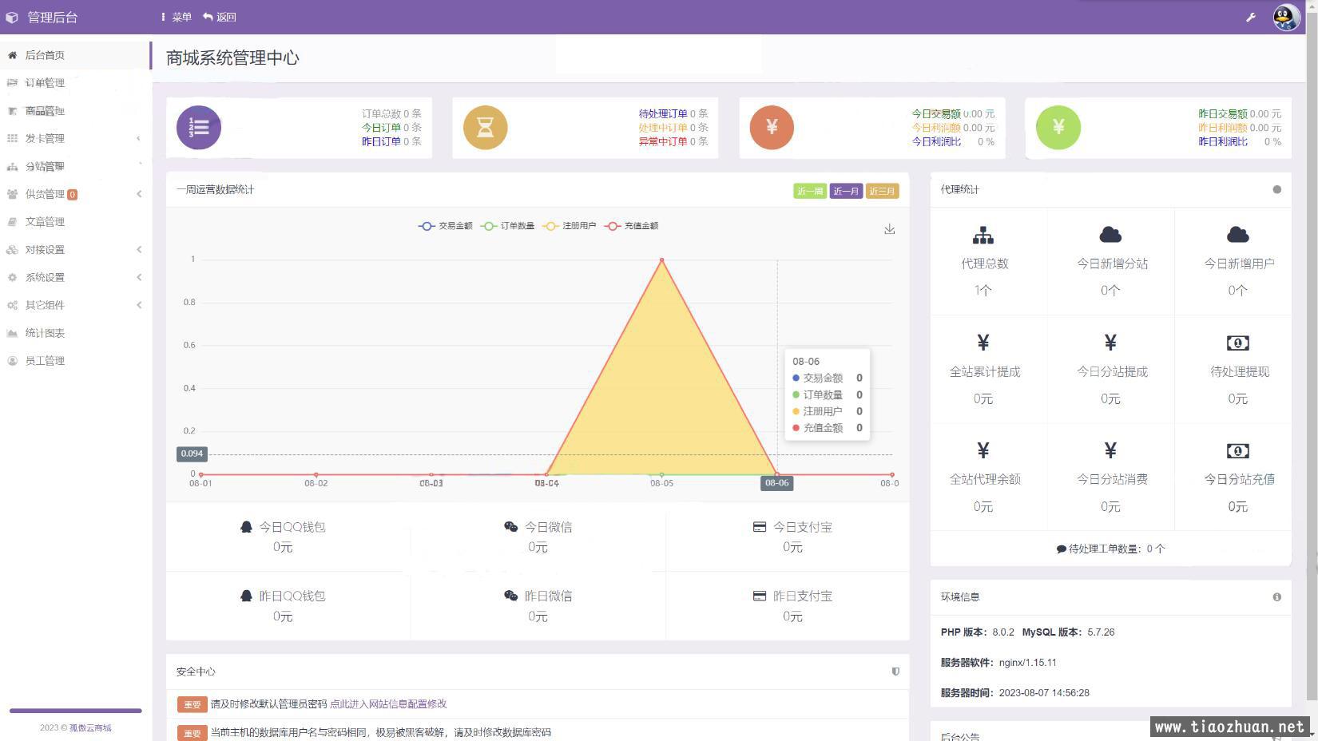Open the 孤傲云商城 footer link
Viewport: 1318px width, 741px height.
pos(90,727)
